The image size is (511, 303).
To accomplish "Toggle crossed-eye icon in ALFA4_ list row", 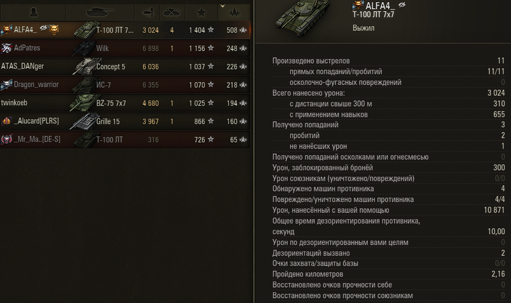I will pos(43,28).
